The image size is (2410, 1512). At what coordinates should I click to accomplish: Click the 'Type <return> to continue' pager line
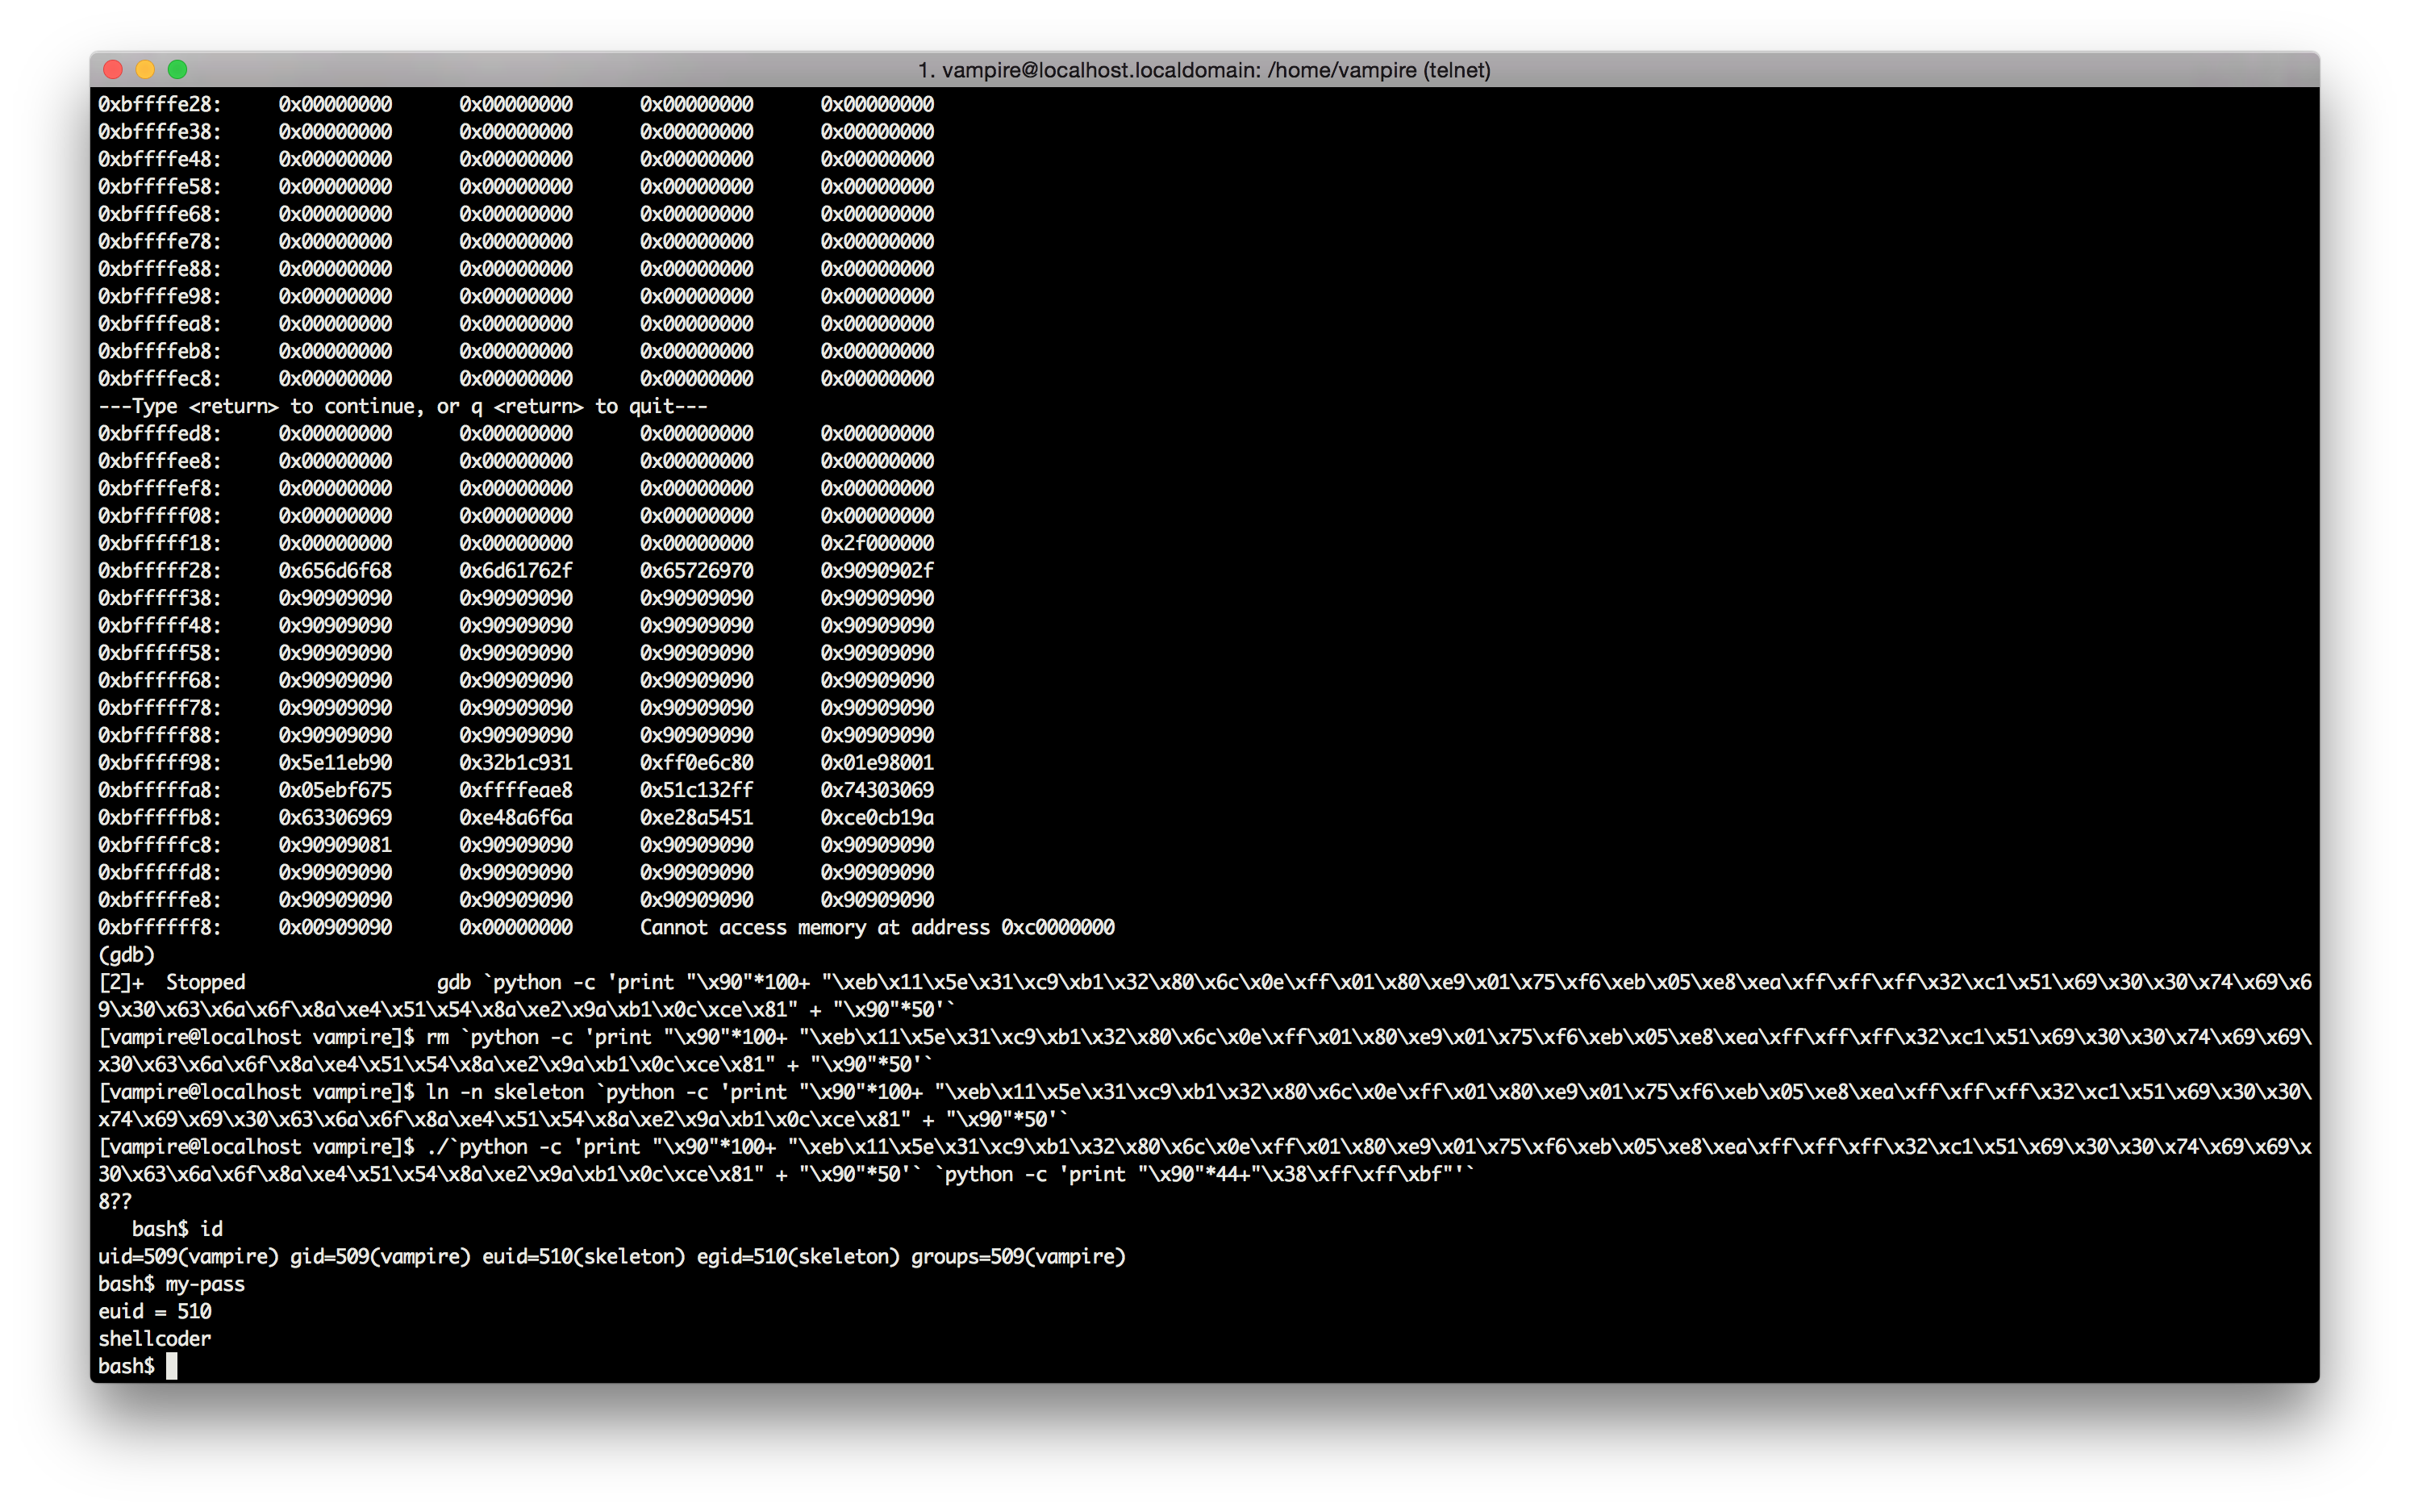402,406
